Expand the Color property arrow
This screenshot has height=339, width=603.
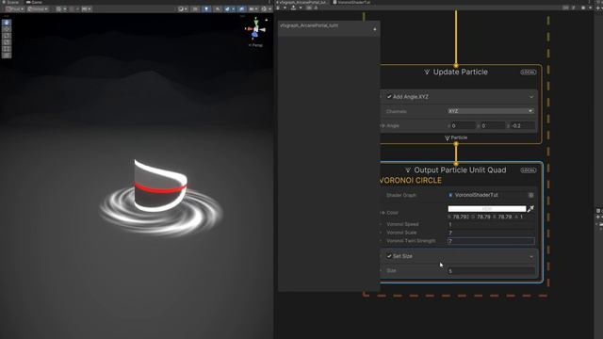(383, 213)
